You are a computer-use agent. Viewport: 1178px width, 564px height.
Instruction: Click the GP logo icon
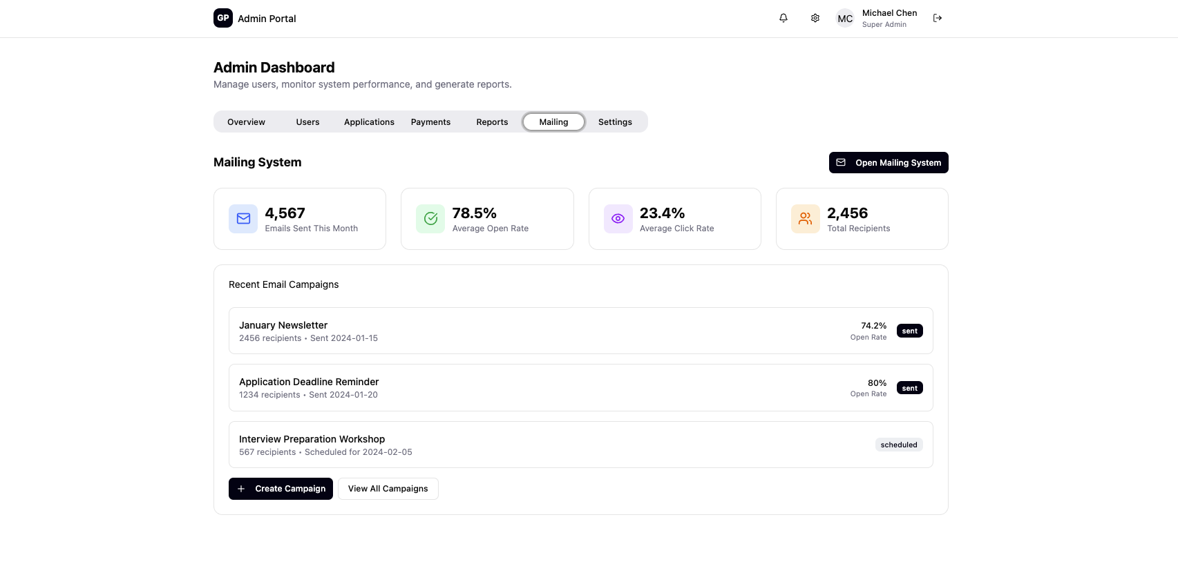click(223, 18)
